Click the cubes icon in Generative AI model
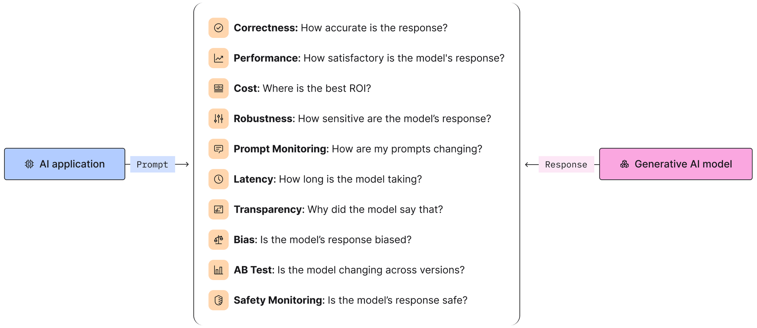This screenshot has height=328, width=757. click(625, 164)
